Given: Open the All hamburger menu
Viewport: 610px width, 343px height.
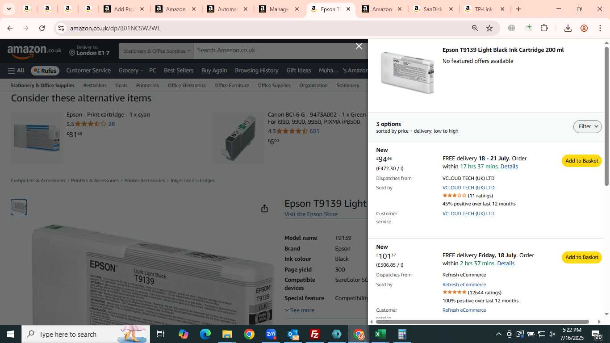Looking at the screenshot, I should tap(16, 71).
